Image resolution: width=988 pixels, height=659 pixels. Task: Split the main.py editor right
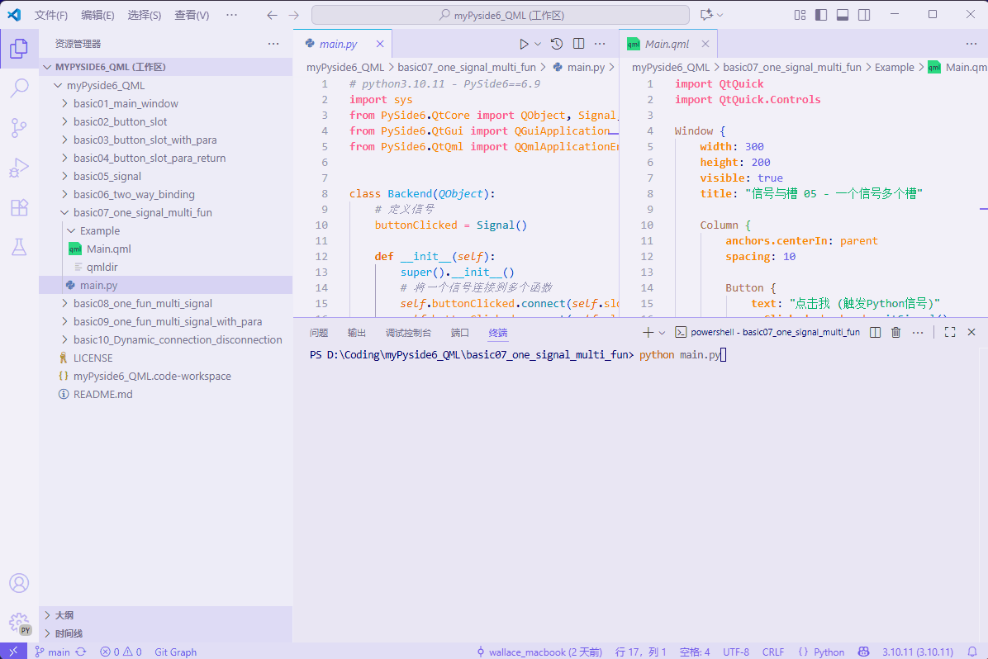pyautogui.click(x=578, y=44)
